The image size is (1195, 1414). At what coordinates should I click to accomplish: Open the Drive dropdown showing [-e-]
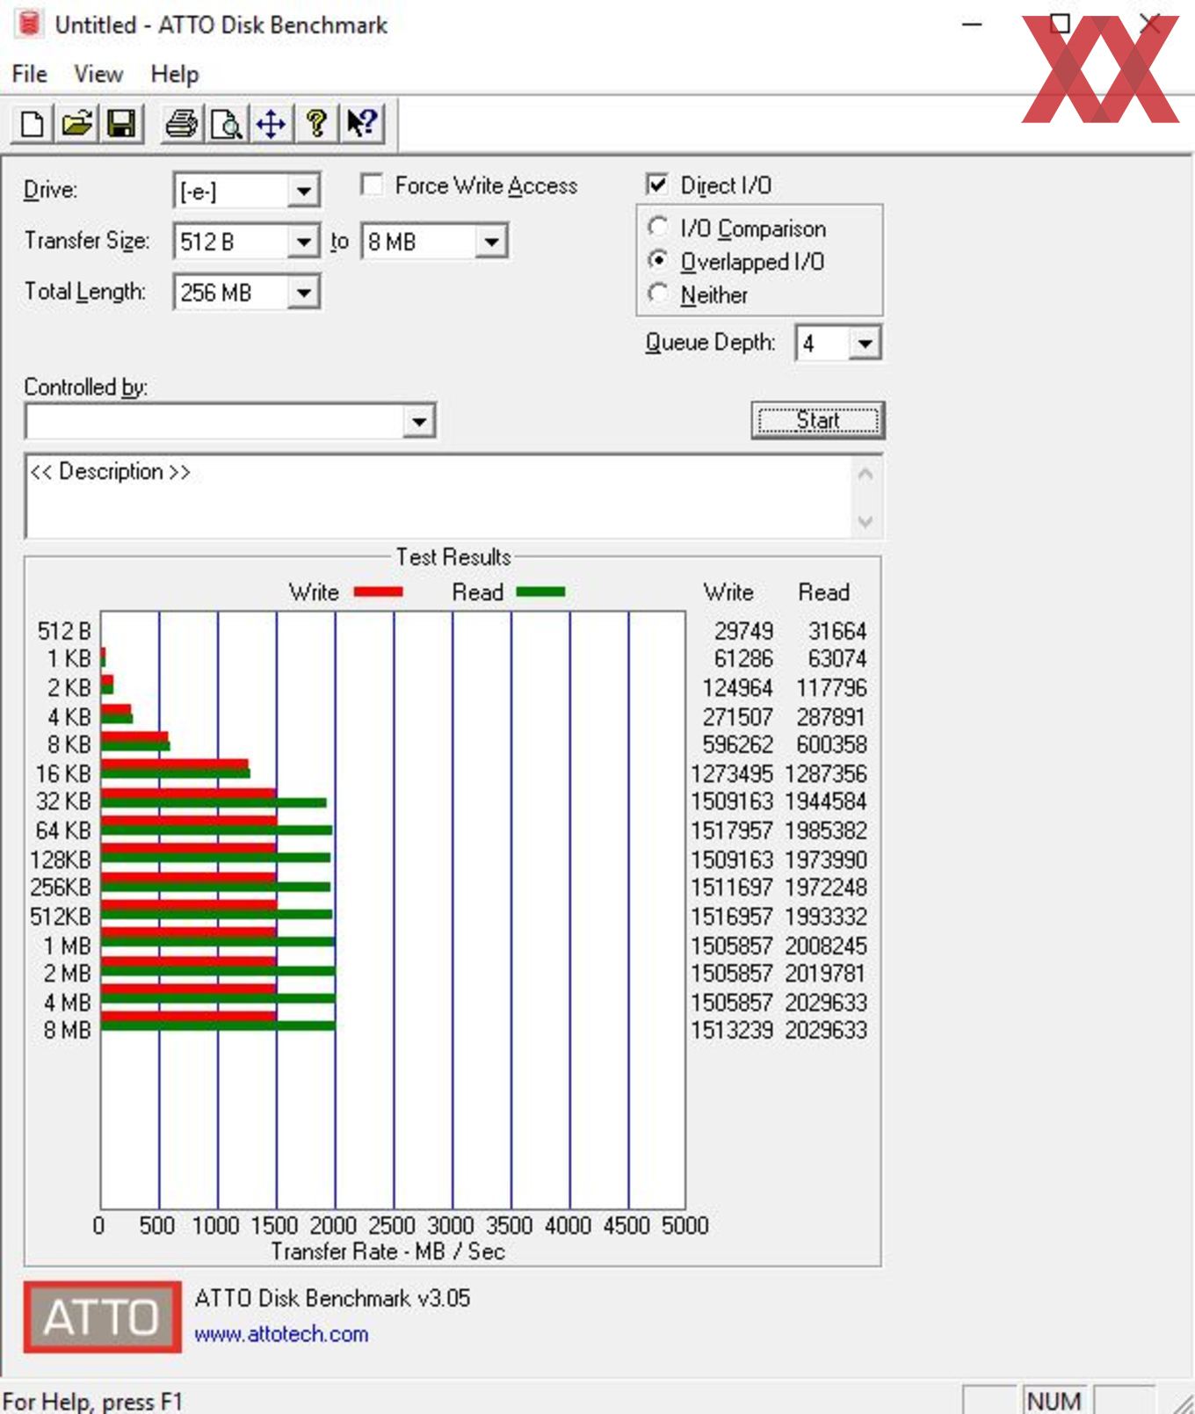303,191
